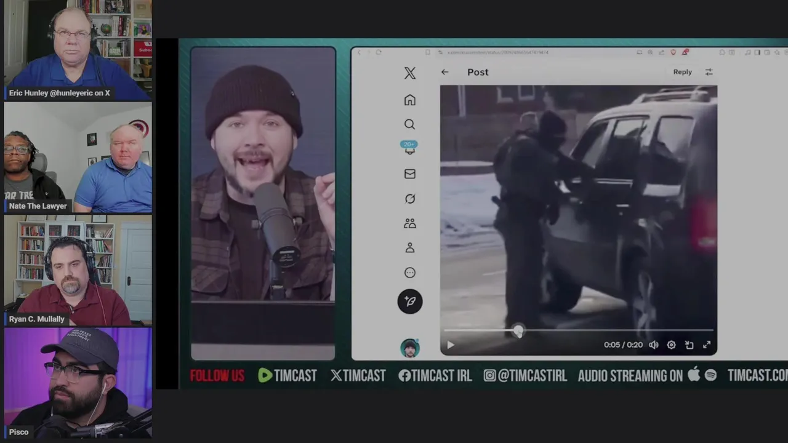Viewport: 788px width, 443px height.
Task: Open video settings gear icon
Action: 672,345
